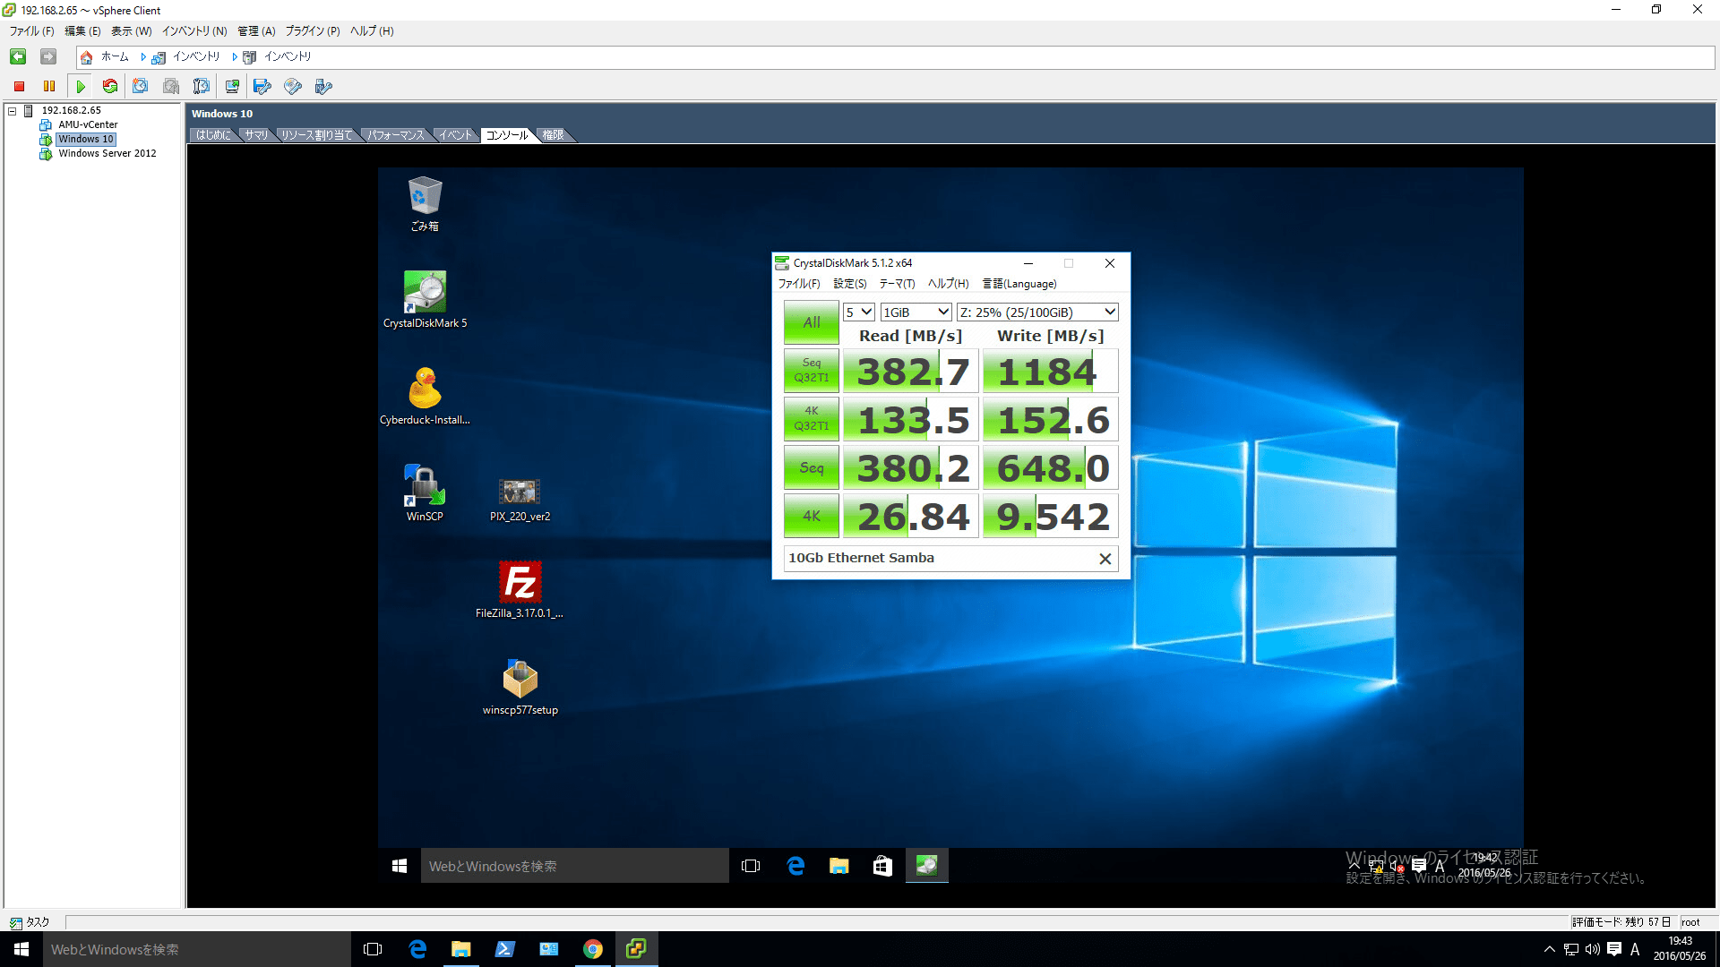Switch to the イベント tab
Image resolution: width=1720 pixels, height=967 pixels.
455,135
